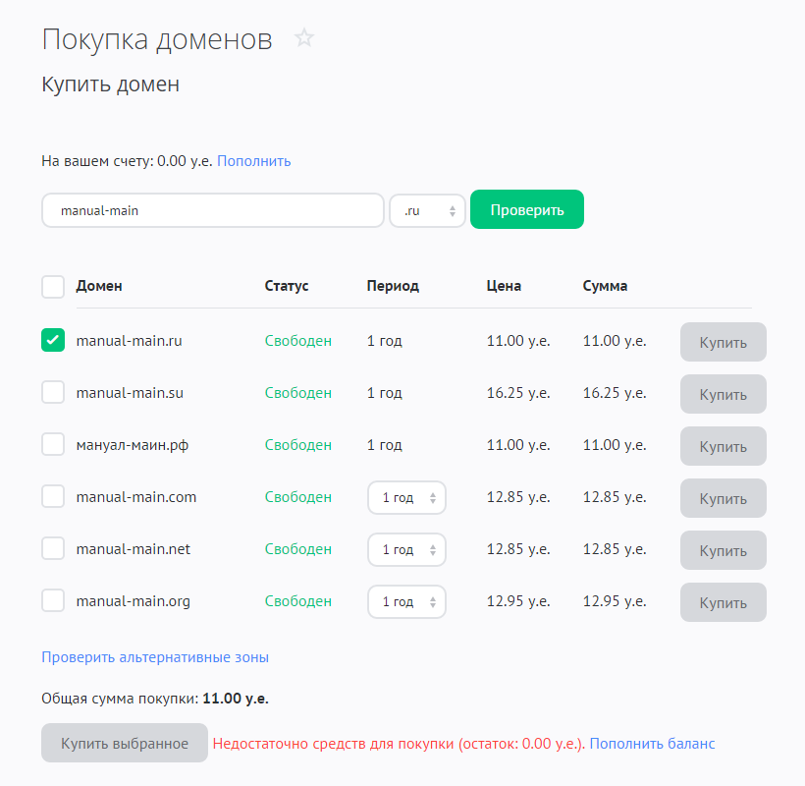
Task: Tick the manual-main.com checkbox
Action: (53, 497)
